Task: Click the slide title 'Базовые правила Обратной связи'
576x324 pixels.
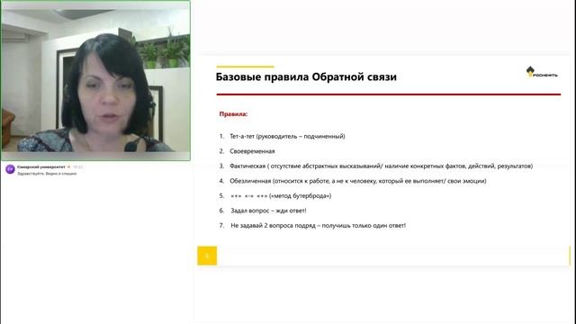Action: click(306, 76)
